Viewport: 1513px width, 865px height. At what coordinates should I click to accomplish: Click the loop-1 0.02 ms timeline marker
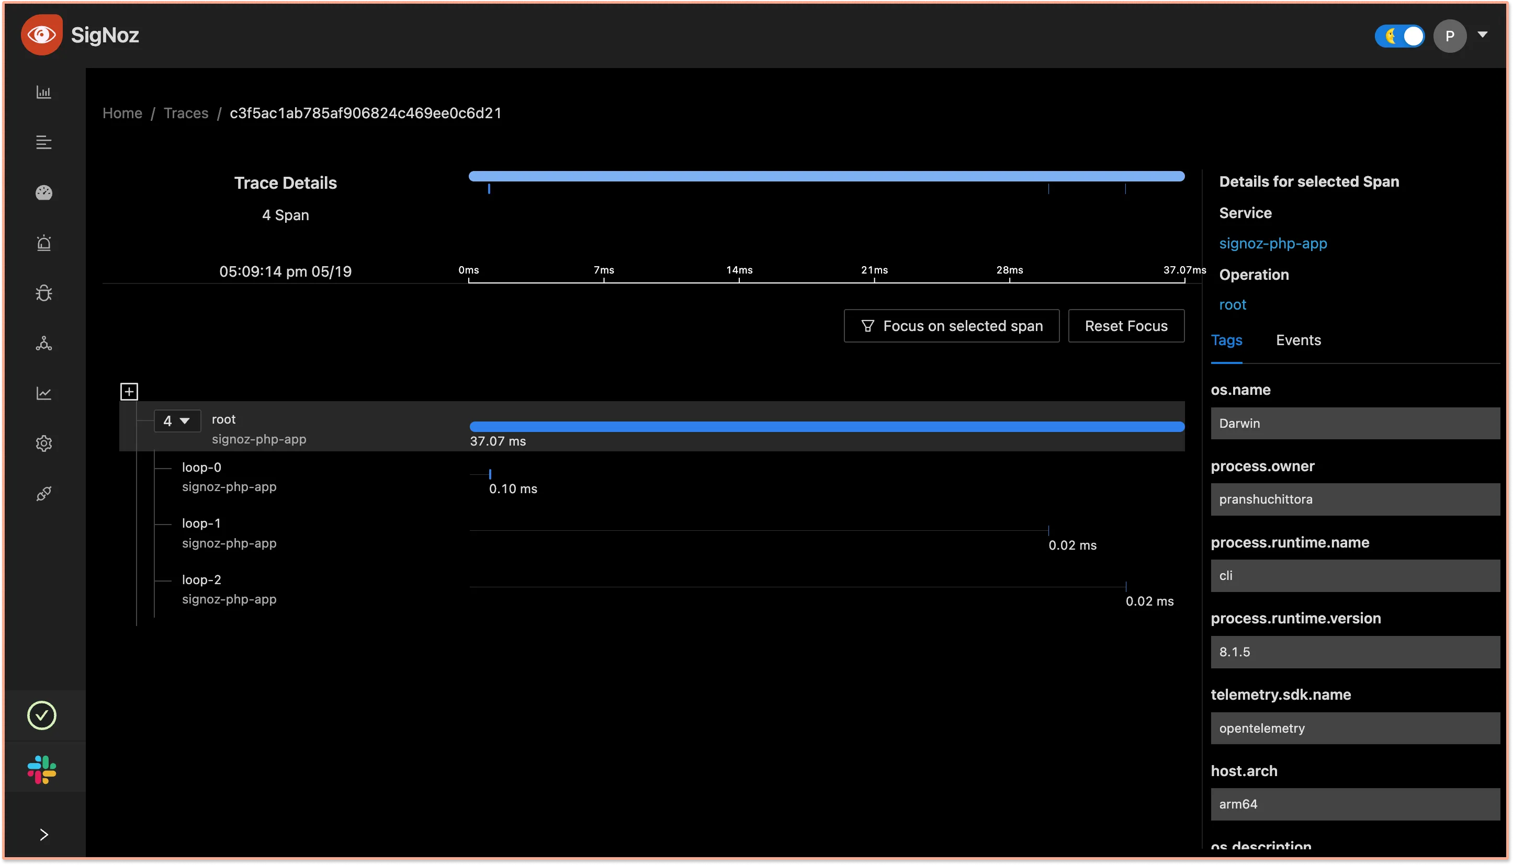pyautogui.click(x=1048, y=530)
